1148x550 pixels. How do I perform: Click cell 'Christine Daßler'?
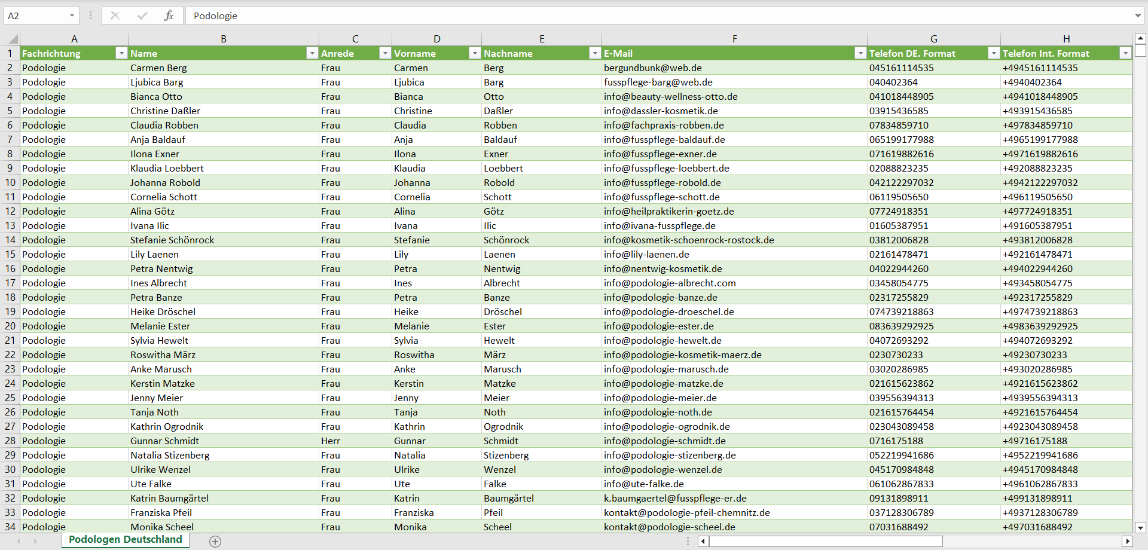tap(224, 111)
